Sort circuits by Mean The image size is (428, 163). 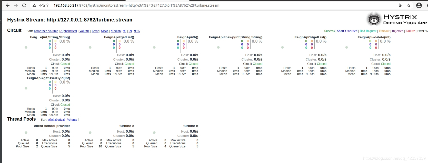coord(105,31)
